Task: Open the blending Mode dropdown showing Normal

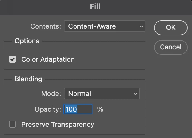Action: point(102,94)
